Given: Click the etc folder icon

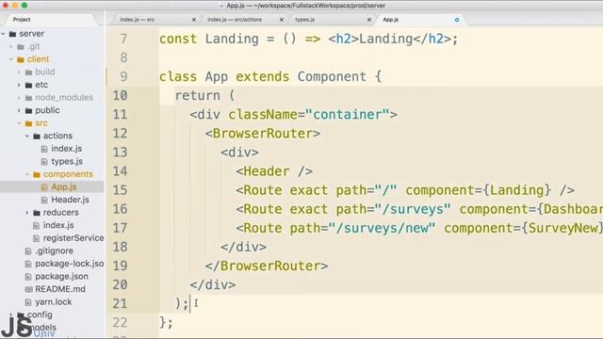Looking at the screenshot, I should (28, 85).
